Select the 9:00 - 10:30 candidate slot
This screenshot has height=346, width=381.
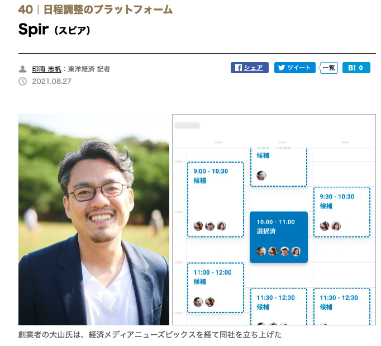point(216,199)
